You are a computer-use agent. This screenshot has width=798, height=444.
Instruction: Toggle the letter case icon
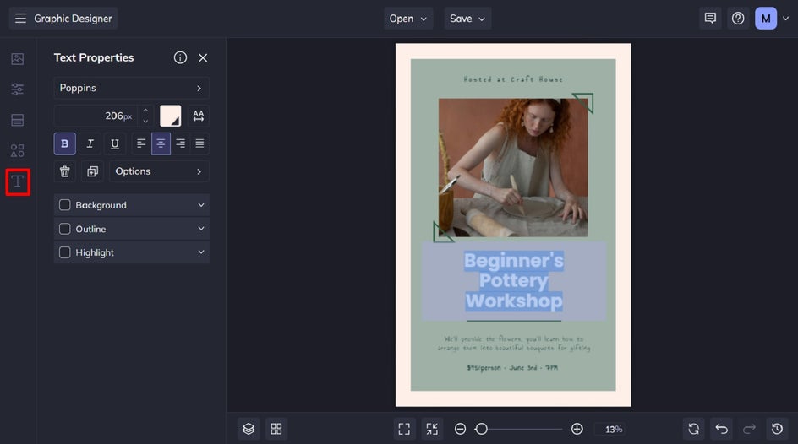click(x=199, y=116)
